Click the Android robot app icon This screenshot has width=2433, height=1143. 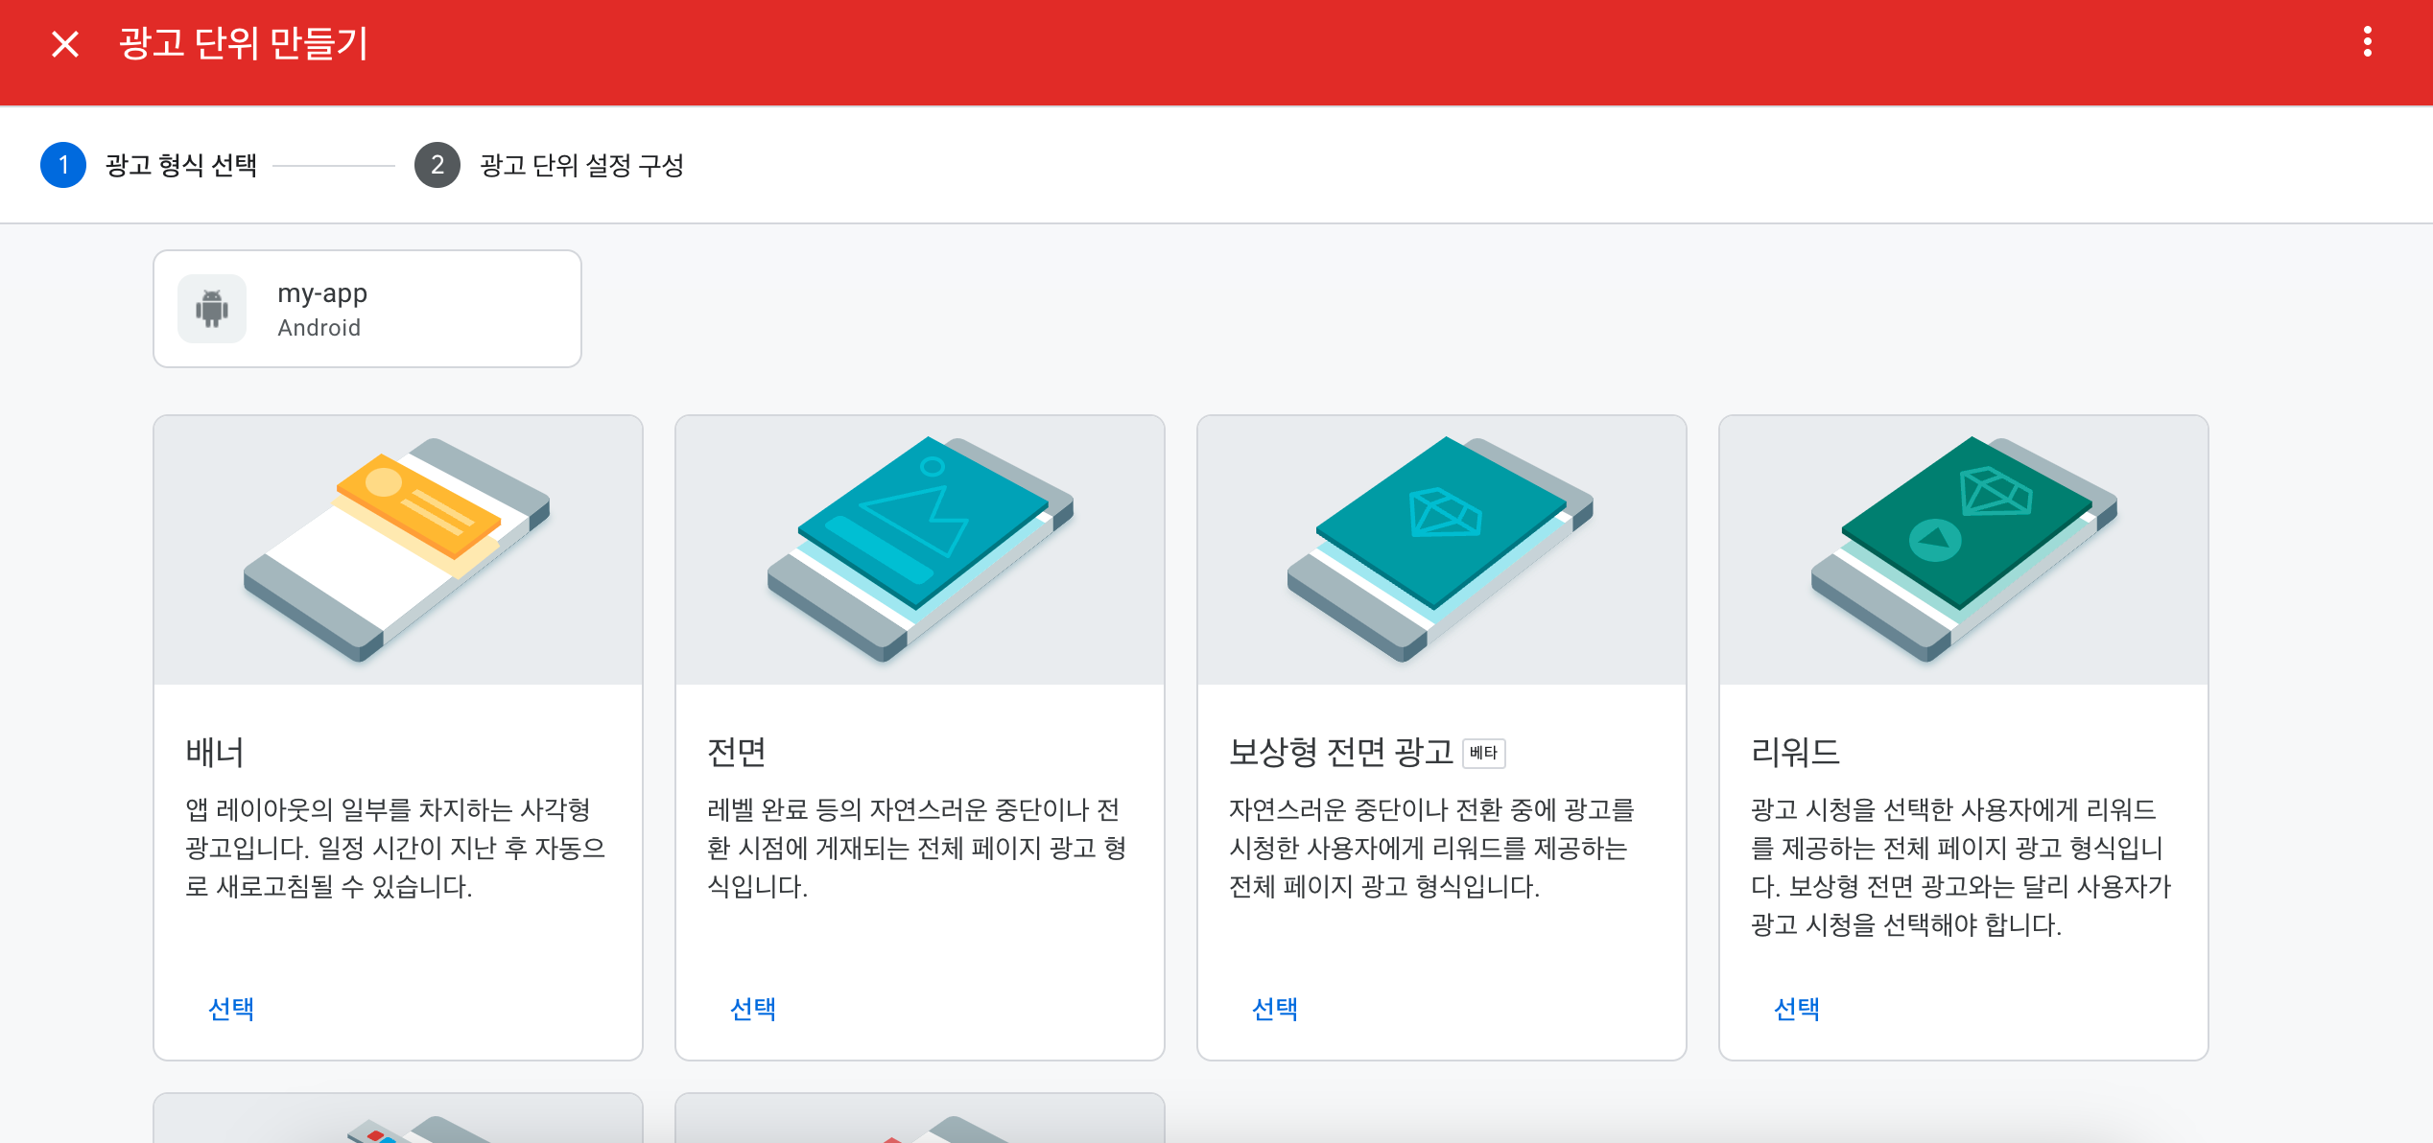(x=212, y=309)
